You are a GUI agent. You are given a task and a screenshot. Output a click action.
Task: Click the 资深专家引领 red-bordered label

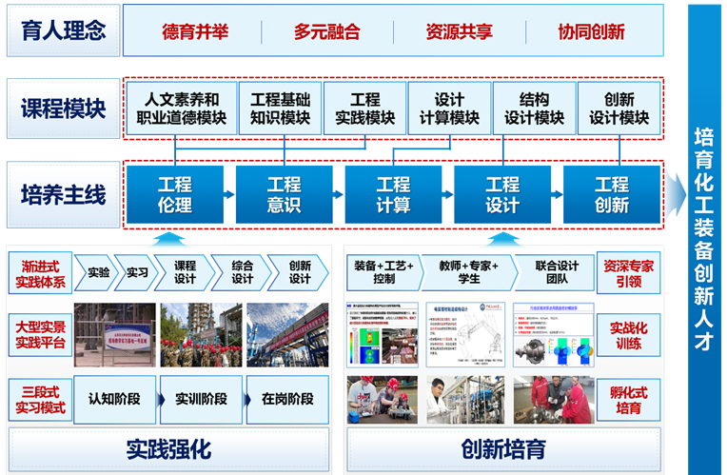(629, 273)
